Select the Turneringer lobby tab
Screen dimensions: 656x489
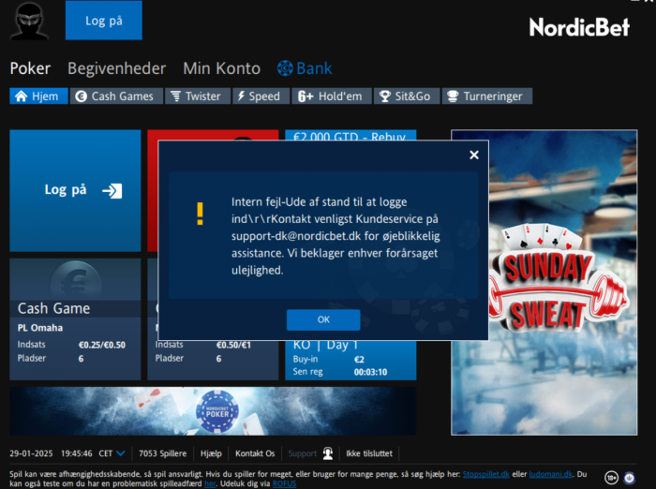click(487, 96)
